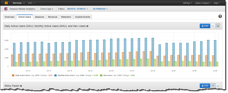Click the Sticky Factor info icon

[21, 86]
